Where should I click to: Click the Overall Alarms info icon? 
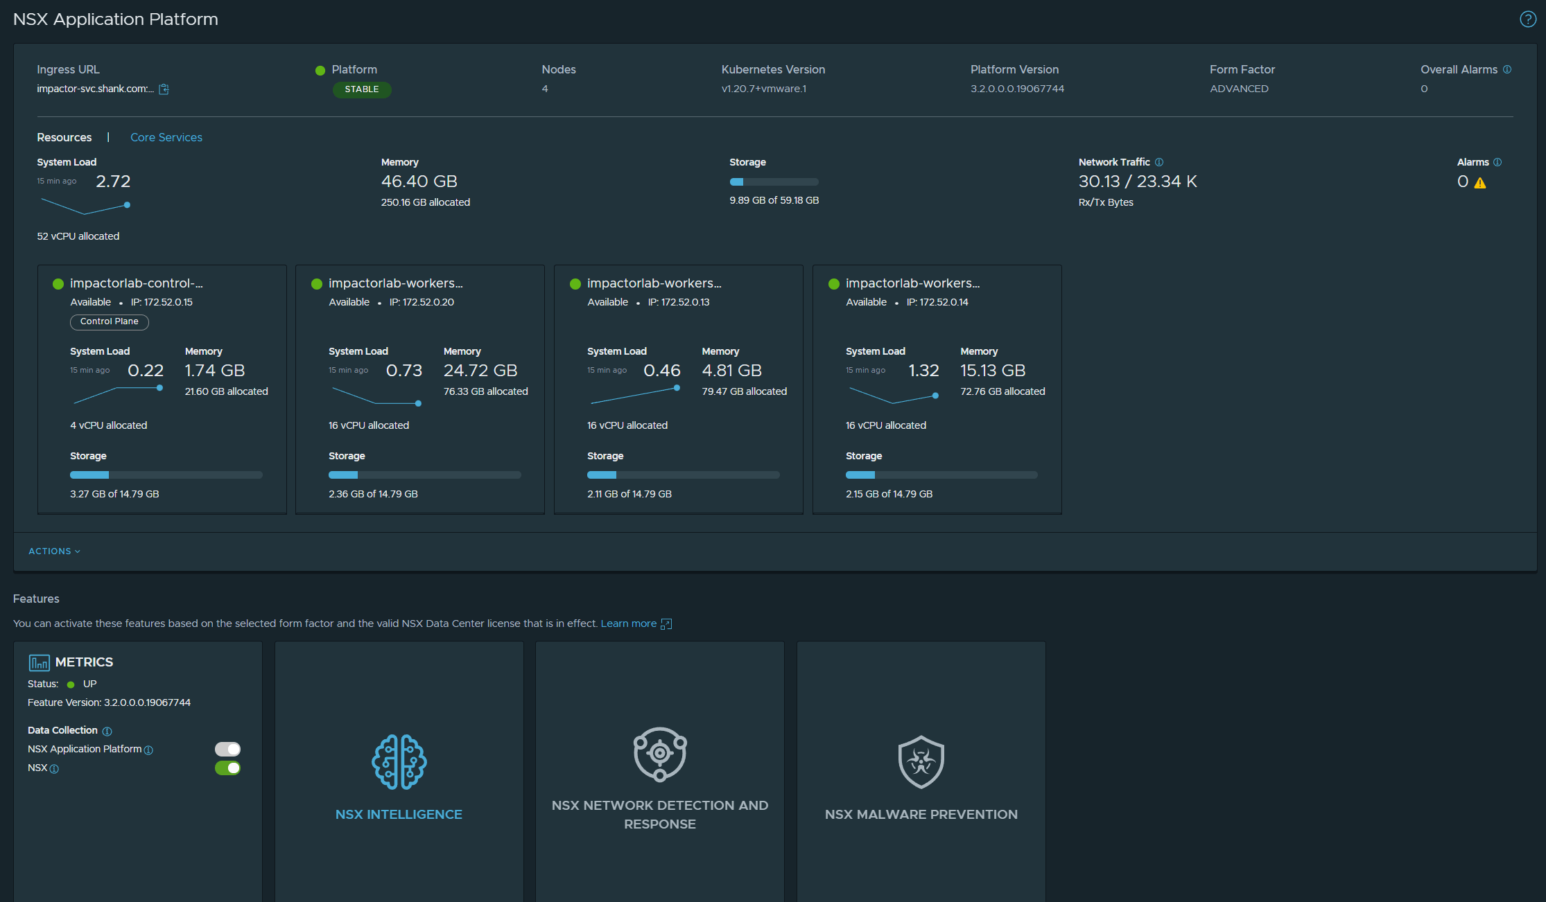1507,69
